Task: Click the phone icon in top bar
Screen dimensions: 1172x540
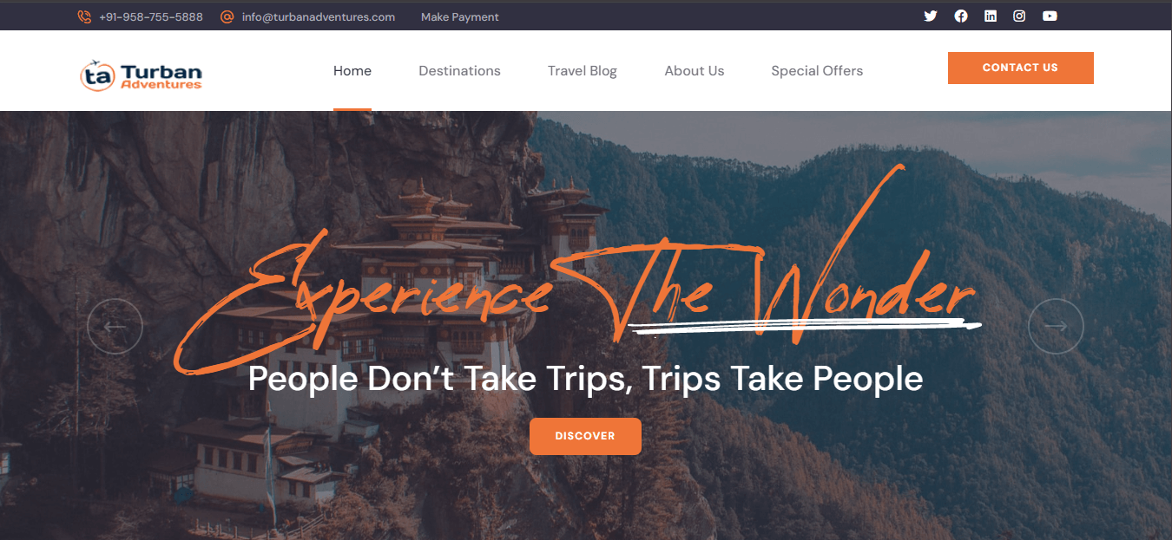Action: tap(84, 16)
